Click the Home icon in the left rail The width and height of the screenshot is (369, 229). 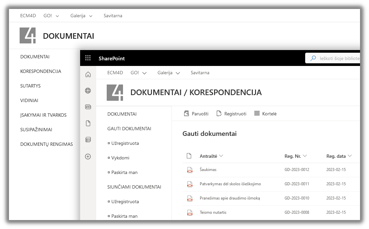pos(88,75)
